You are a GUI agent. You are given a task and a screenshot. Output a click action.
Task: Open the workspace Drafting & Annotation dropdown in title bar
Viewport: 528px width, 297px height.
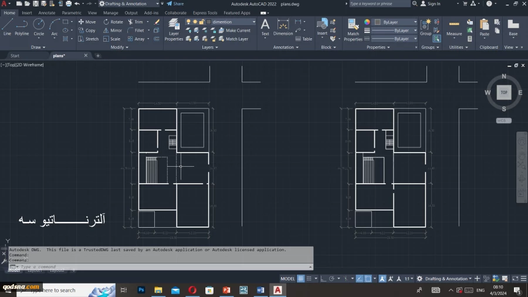pos(129,4)
